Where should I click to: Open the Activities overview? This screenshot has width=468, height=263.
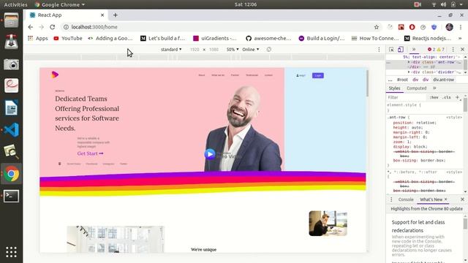[x=15, y=4]
